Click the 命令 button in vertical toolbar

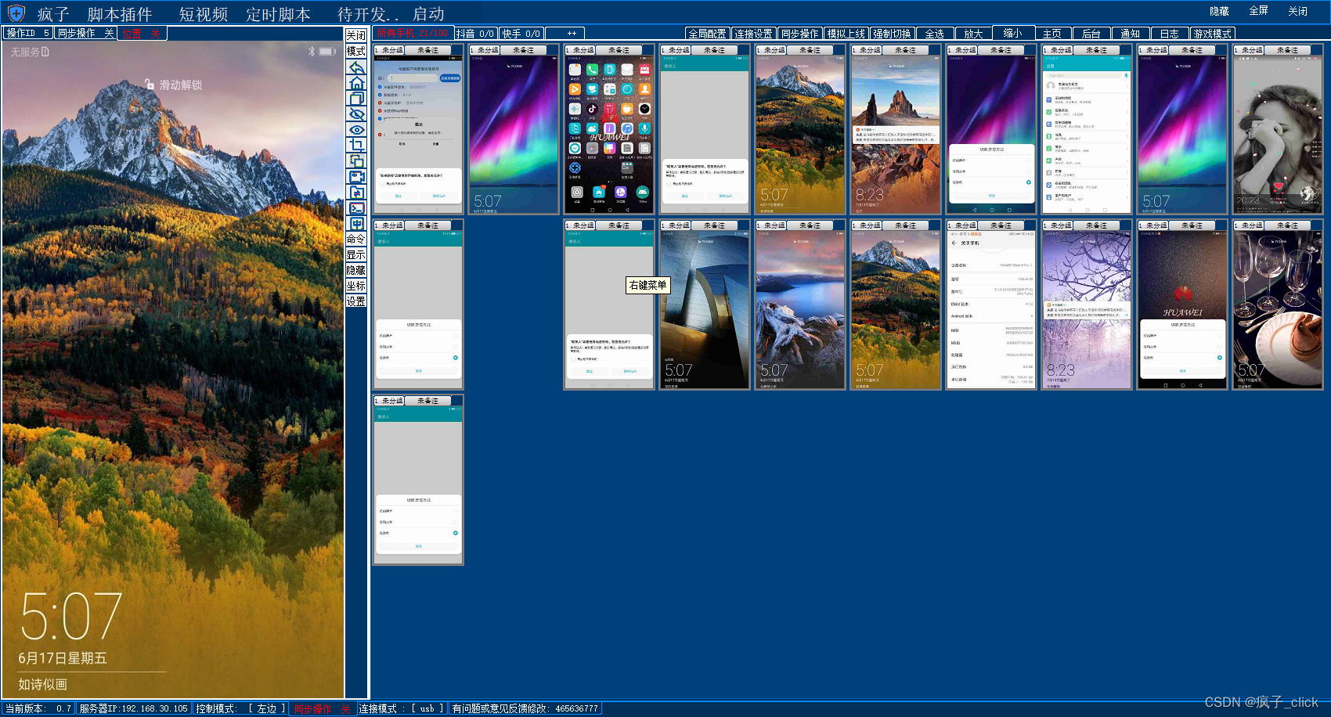tap(356, 239)
